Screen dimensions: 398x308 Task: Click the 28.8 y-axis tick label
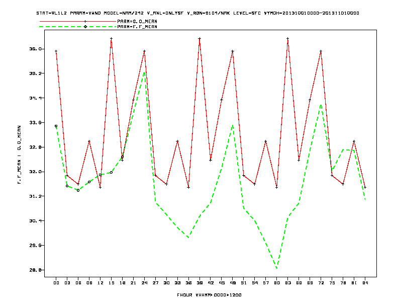tap(35, 270)
